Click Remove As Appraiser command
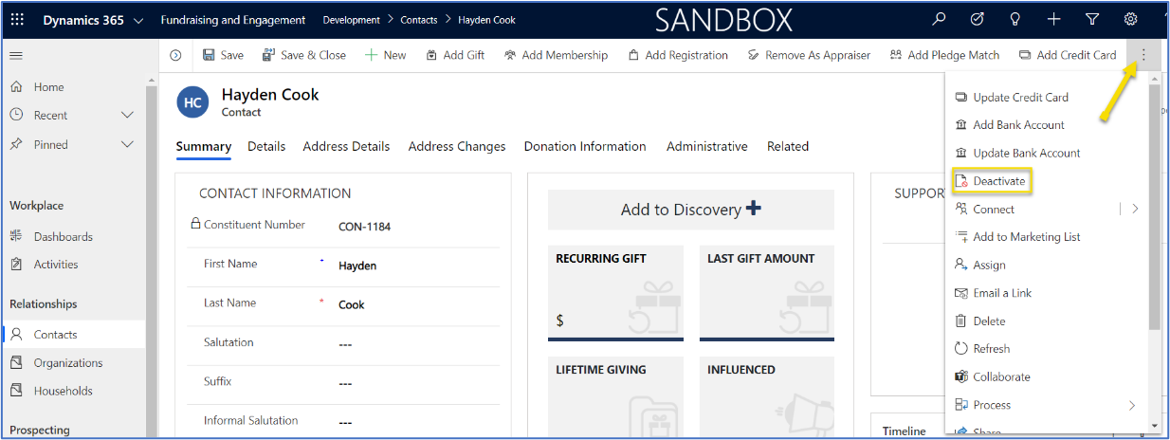This screenshot has width=1170, height=440. click(809, 55)
